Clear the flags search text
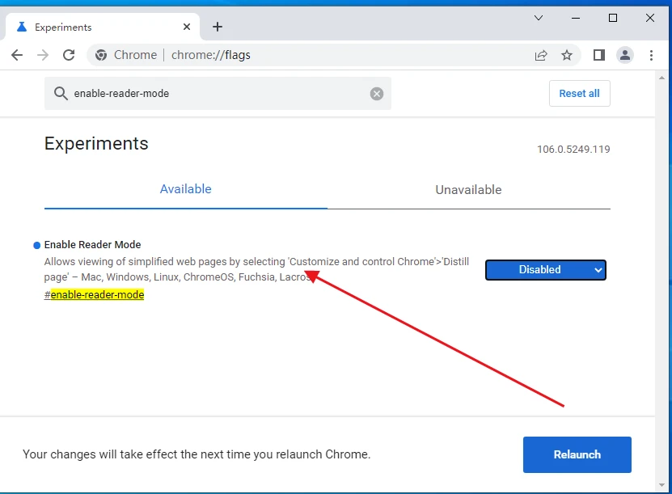Screen dimensions: 672x494 [x=376, y=94]
